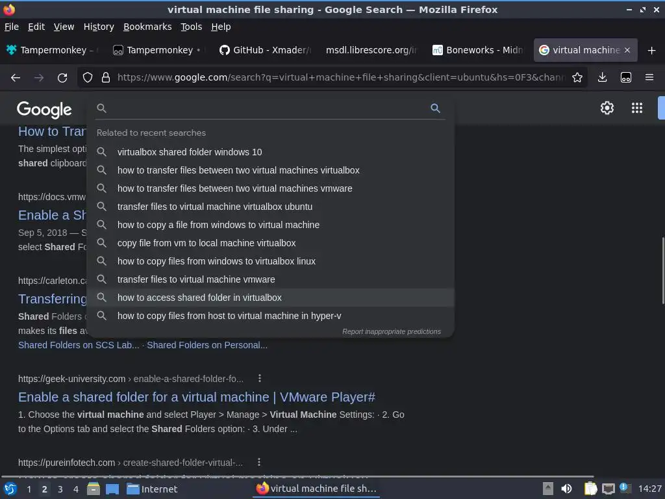Open the Help menu
Screen dimensions: 665x499
221,27
